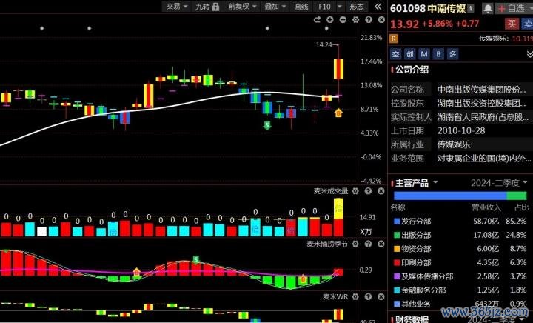This screenshot has width=533, height=323.
Task: Close the main chart panel with the X icon
Action: click(x=381, y=20)
